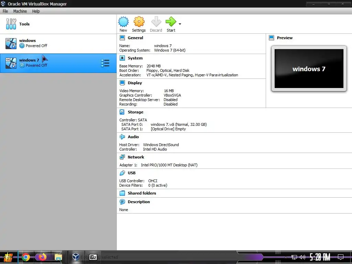This screenshot has width=352, height=264.
Task: Click the Storage section disk icon
Action: tap(122, 112)
